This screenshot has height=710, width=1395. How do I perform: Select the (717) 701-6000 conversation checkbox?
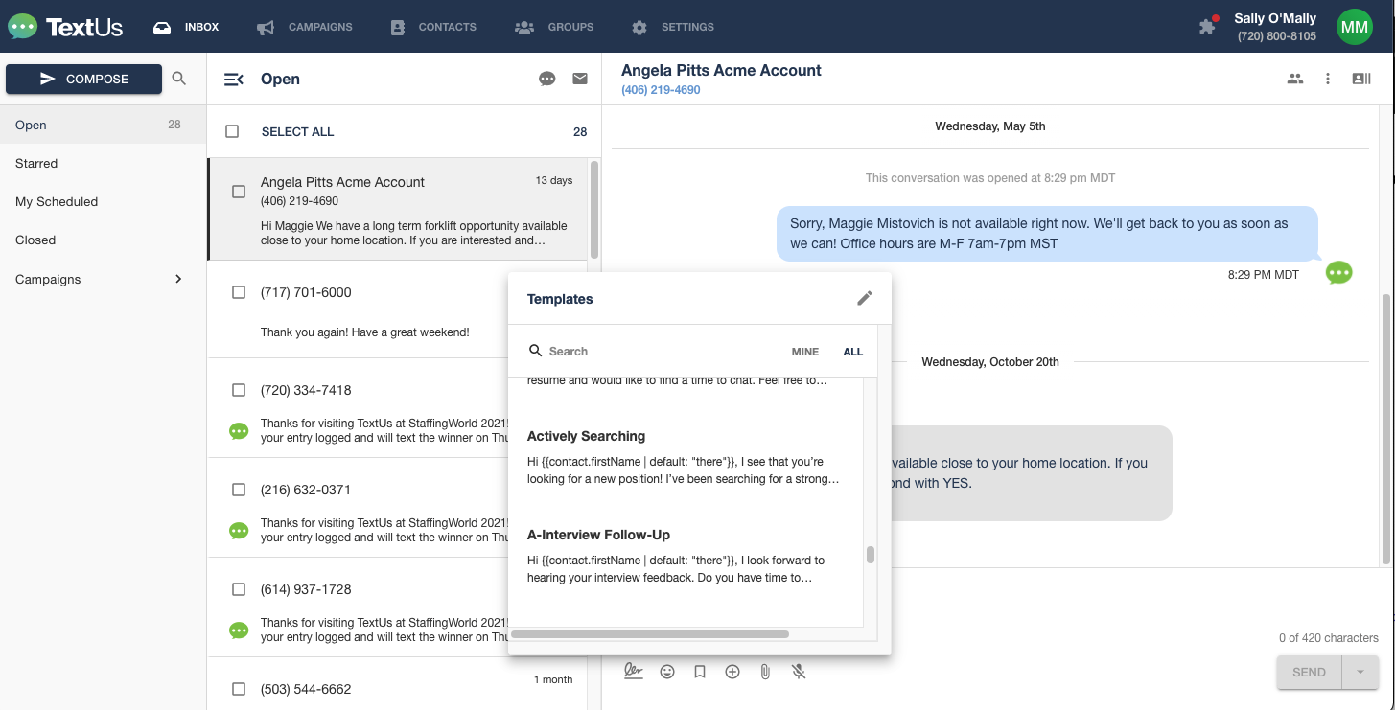click(239, 292)
